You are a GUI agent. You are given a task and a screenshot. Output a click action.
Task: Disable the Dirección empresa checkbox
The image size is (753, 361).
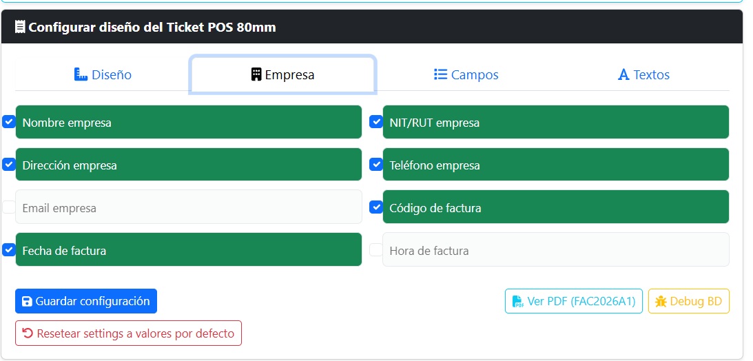coord(9,165)
